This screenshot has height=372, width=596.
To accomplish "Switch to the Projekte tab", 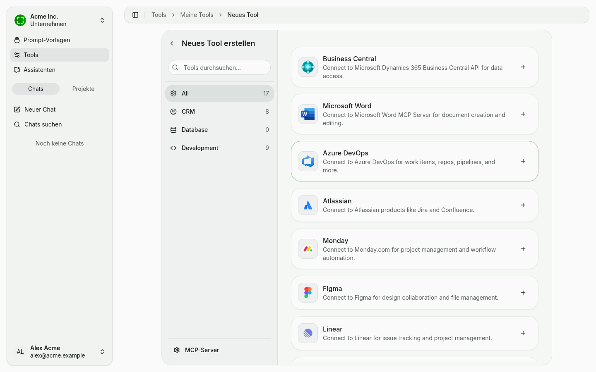I will (83, 89).
